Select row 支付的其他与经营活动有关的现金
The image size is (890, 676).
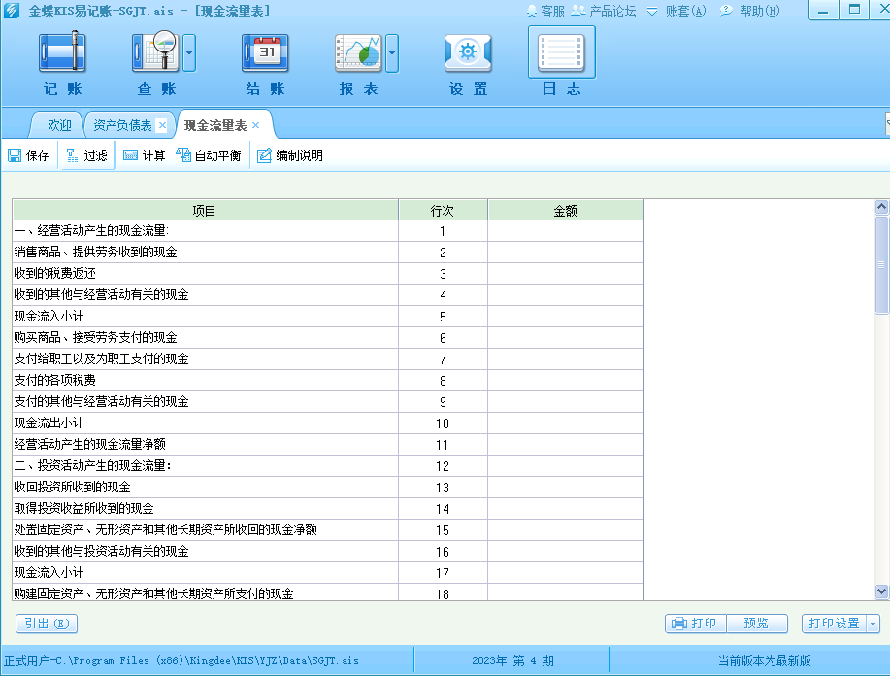point(328,402)
